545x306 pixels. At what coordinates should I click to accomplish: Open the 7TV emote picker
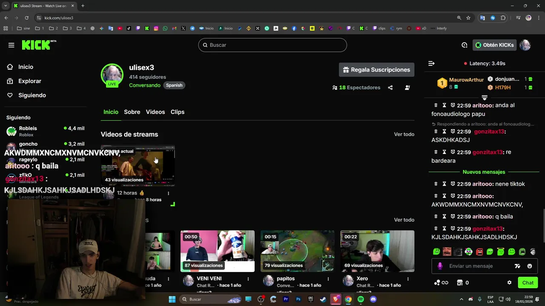click(517, 266)
